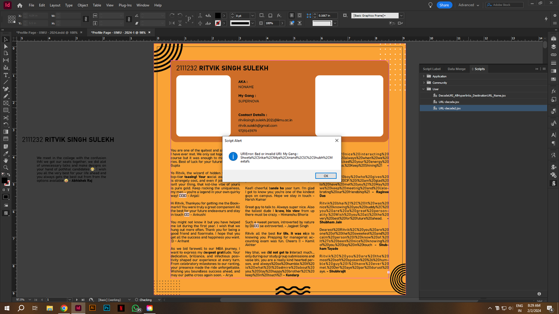559x314 pixels.
Task: Open the Basic Graphics Frame style dropdown
Action: (401, 16)
